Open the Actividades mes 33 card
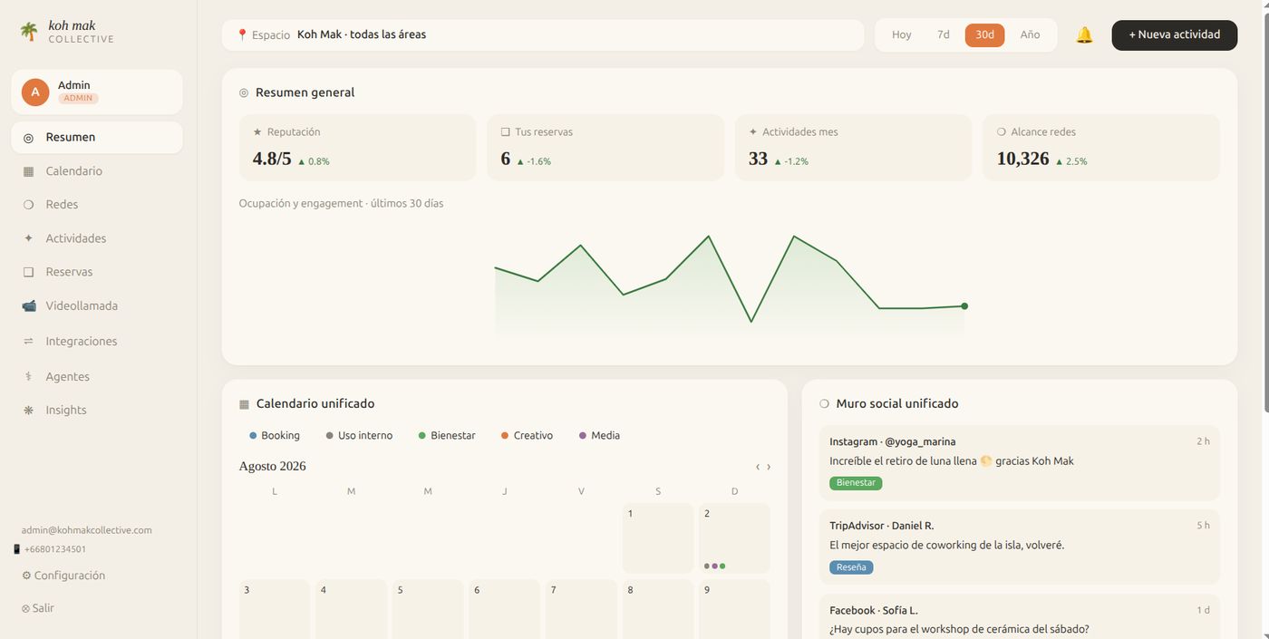The image size is (1269, 639). (x=853, y=148)
